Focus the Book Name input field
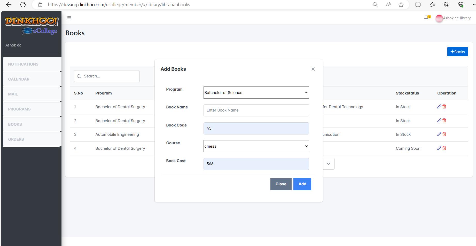The image size is (476, 246). pyautogui.click(x=256, y=110)
